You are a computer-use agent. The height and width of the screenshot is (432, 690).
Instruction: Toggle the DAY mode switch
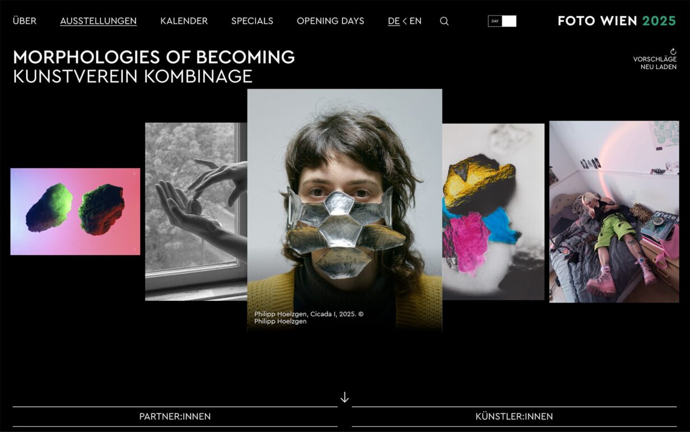pyautogui.click(x=502, y=21)
